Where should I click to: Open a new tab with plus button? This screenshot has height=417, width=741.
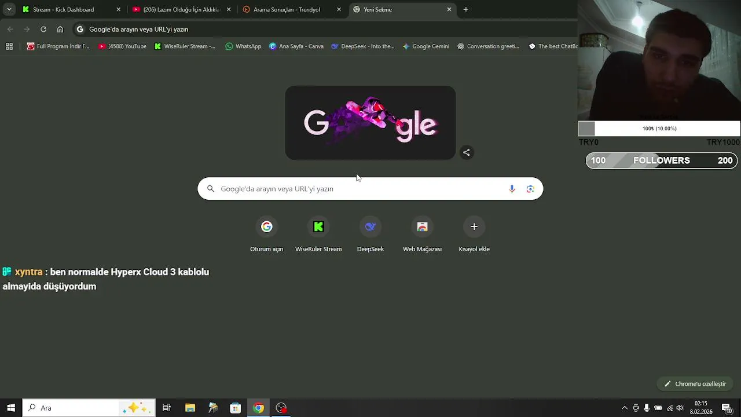point(465,9)
